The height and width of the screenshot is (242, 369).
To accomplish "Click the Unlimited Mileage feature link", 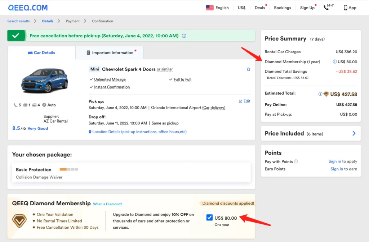I will pos(110,79).
